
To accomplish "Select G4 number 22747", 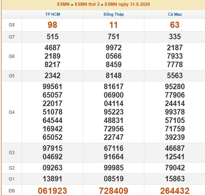I will pyautogui.click(x=114, y=137).
